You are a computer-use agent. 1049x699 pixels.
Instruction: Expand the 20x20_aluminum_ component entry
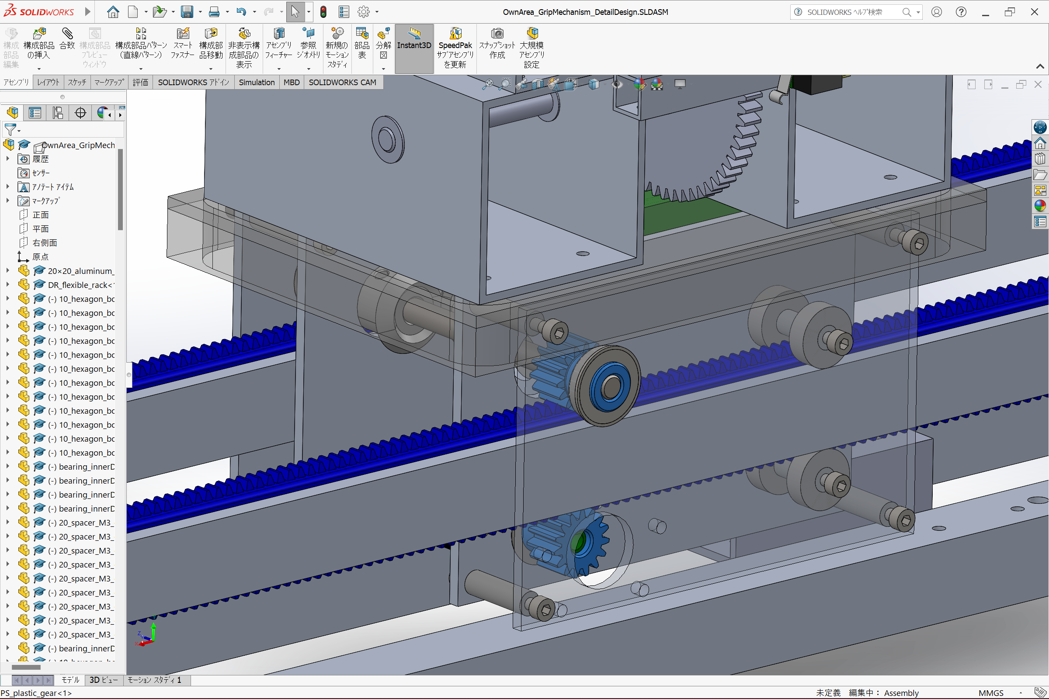[x=7, y=271]
